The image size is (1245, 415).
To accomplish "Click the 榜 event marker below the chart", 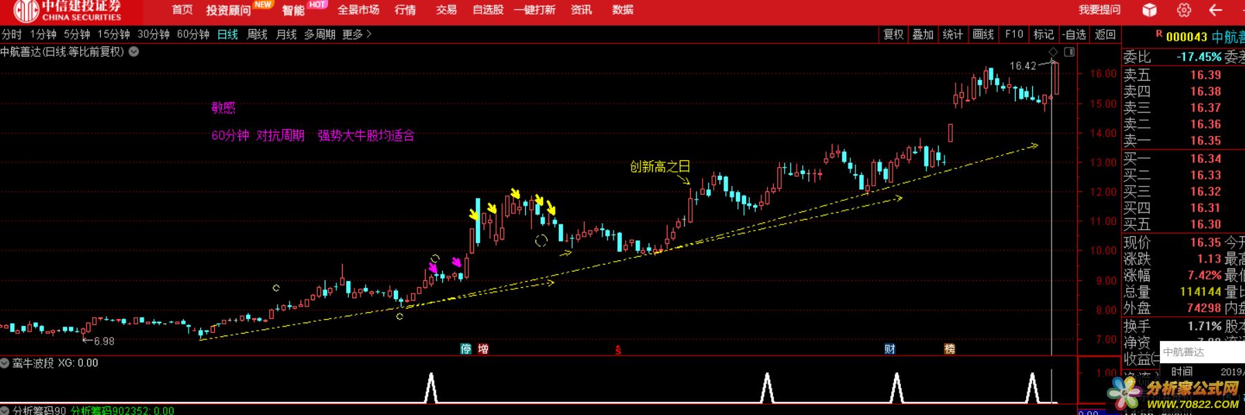I will [950, 349].
